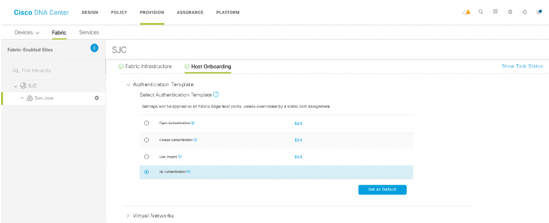Go to Cisco DNA Center home logo
The width and height of the screenshot is (549, 223).
click(41, 13)
